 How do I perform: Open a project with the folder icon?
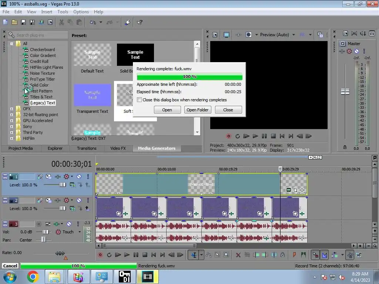pyautogui.click(x=14, y=22)
